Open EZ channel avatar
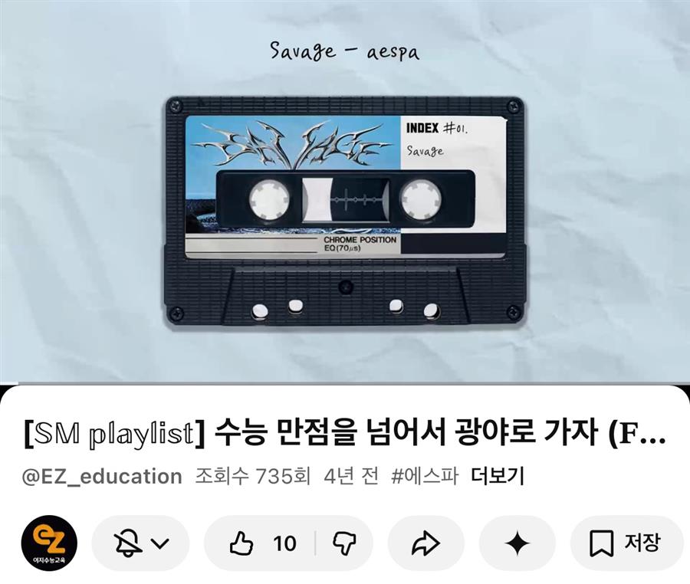 pyautogui.click(x=49, y=543)
